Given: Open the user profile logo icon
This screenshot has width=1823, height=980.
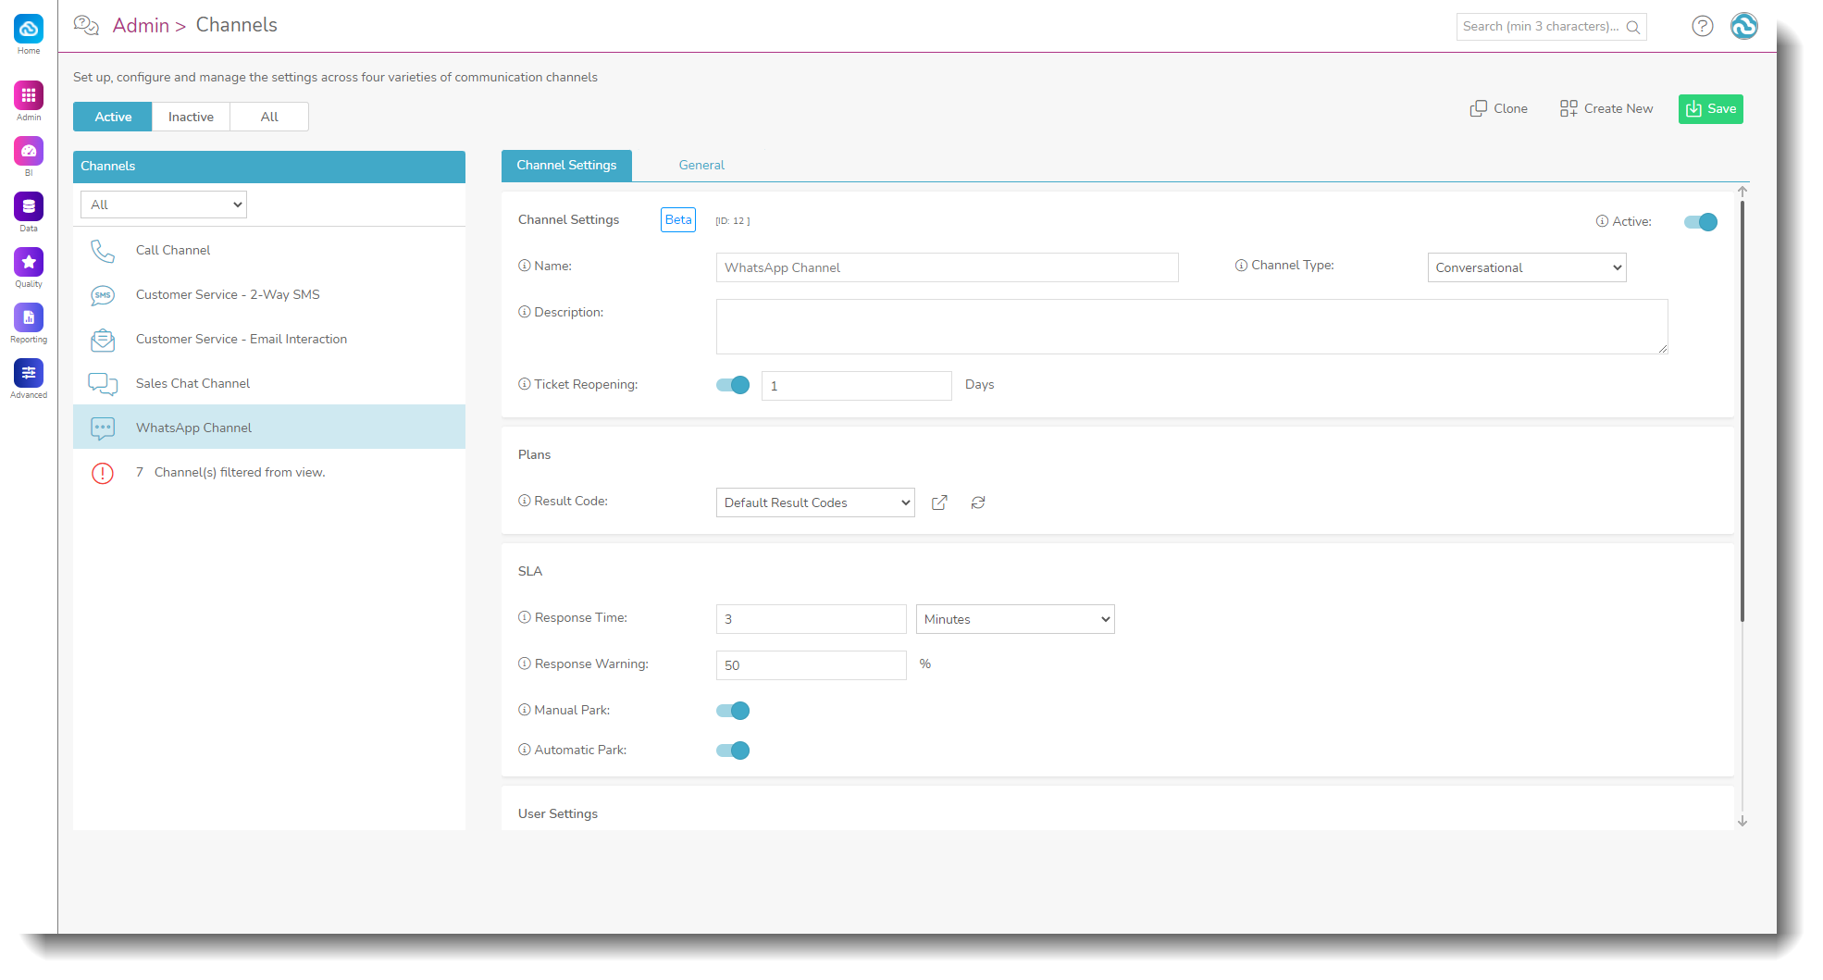Looking at the screenshot, I should (x=1744, y=26).
